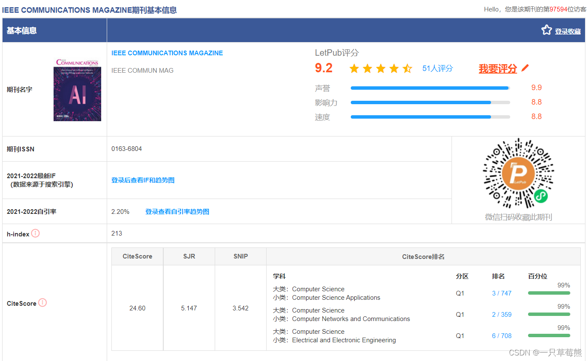
Task: Select the SNIP value 3.542
Action: click(241, 308)
